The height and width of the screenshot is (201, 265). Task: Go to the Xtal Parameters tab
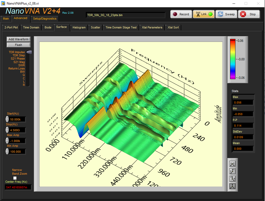coord(152,28)
